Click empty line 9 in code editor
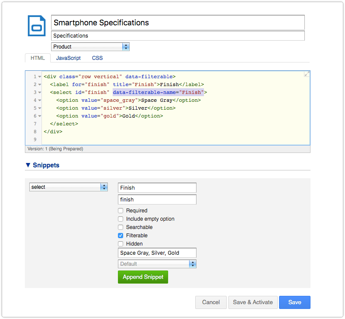345x319 pixels. (176, 139)
